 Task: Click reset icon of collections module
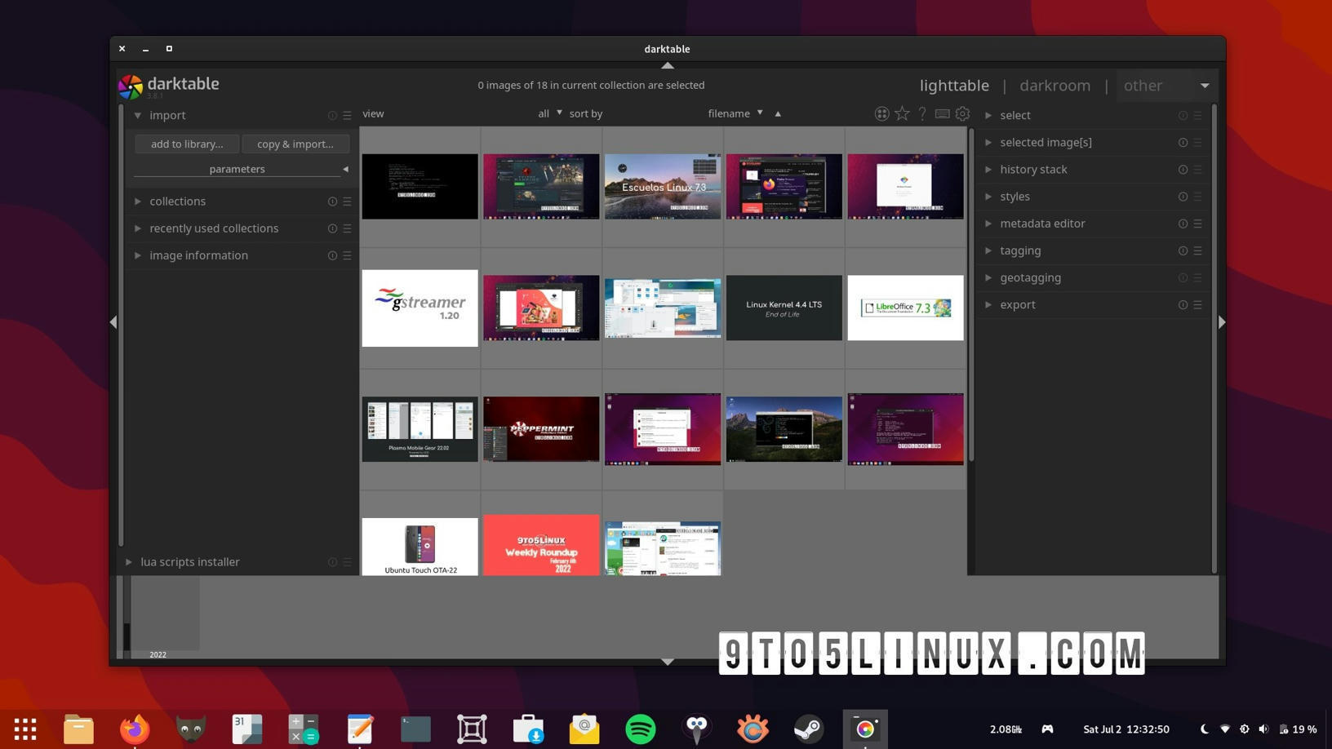pos(332,202)
